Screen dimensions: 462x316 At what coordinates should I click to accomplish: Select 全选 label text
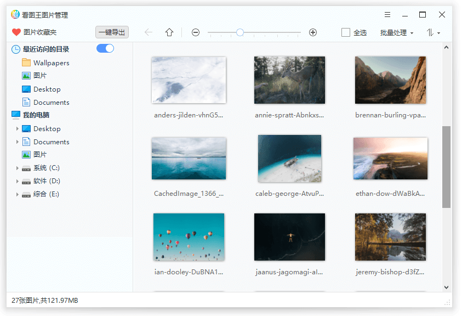point(360,33)
